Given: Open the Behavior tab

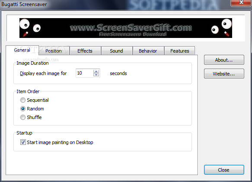Looking at the screenshot, I should coord(148,51).
